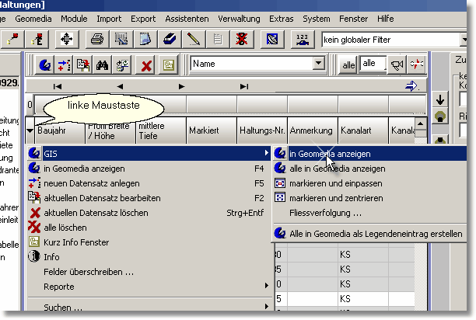
Task: Go to the previous record
Action: point(120,87)
